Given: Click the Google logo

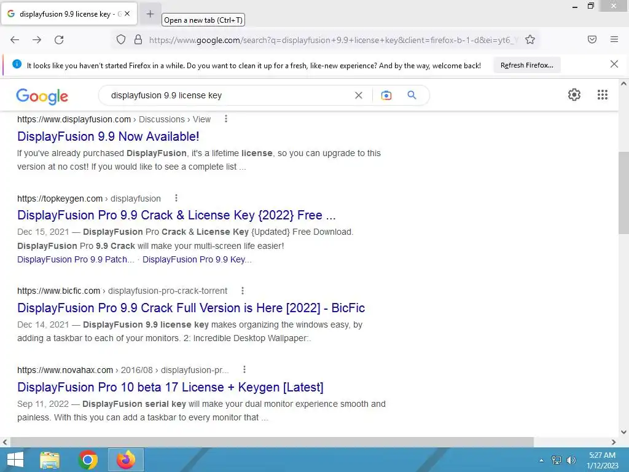Looking at the screenshot, I should (42, 96).
